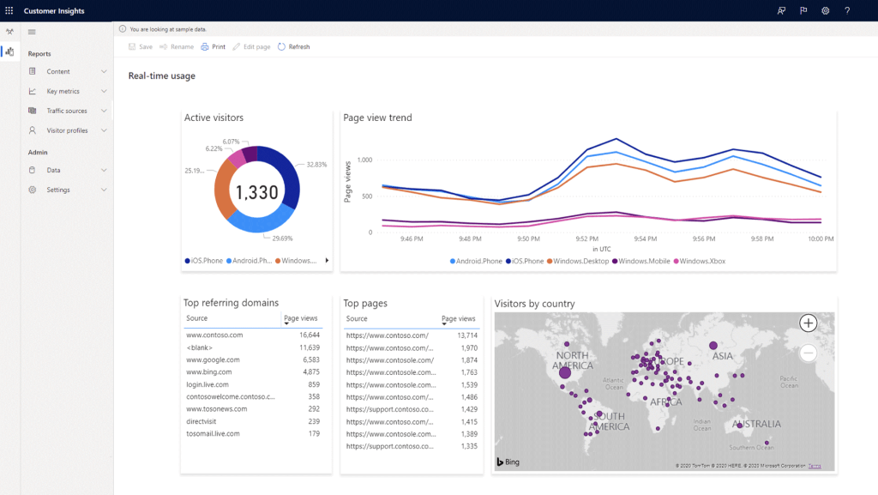Click the Rename button label
Screen dimensions: 878x495
pyautogui.click(x=182, y=47)
